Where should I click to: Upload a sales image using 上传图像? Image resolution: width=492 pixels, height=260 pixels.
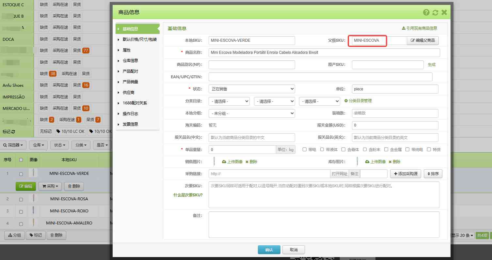(x=232, y=161)
